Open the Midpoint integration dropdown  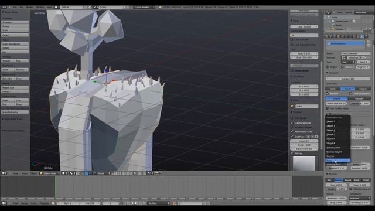coord(359,198)
